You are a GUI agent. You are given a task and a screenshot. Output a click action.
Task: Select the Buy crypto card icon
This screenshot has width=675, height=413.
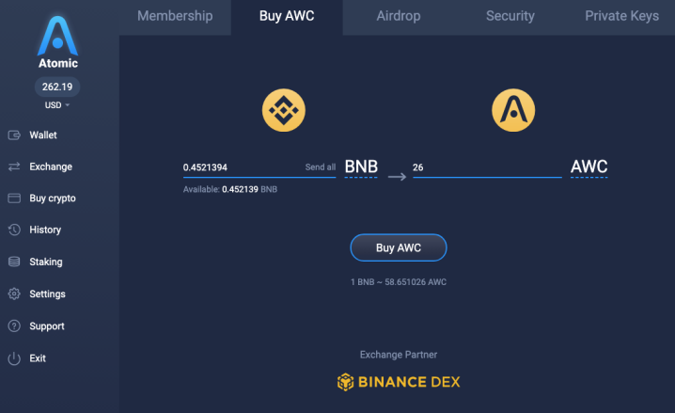[x=14, y=199]
